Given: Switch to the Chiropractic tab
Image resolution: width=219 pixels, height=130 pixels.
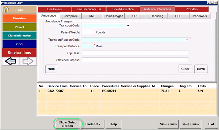Looking at the screenshot, I should click(x=72, y=16).
